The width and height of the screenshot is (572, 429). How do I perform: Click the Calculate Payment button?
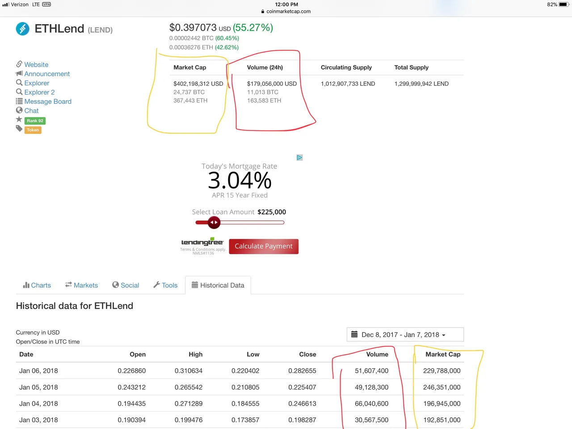click(264, 246)
